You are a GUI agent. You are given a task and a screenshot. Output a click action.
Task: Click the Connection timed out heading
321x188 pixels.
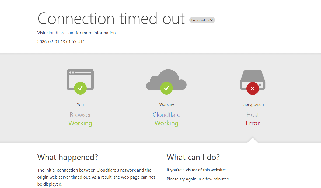[111, 19]
